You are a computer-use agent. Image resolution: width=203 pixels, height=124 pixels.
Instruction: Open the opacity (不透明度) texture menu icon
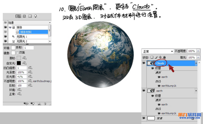30,81
